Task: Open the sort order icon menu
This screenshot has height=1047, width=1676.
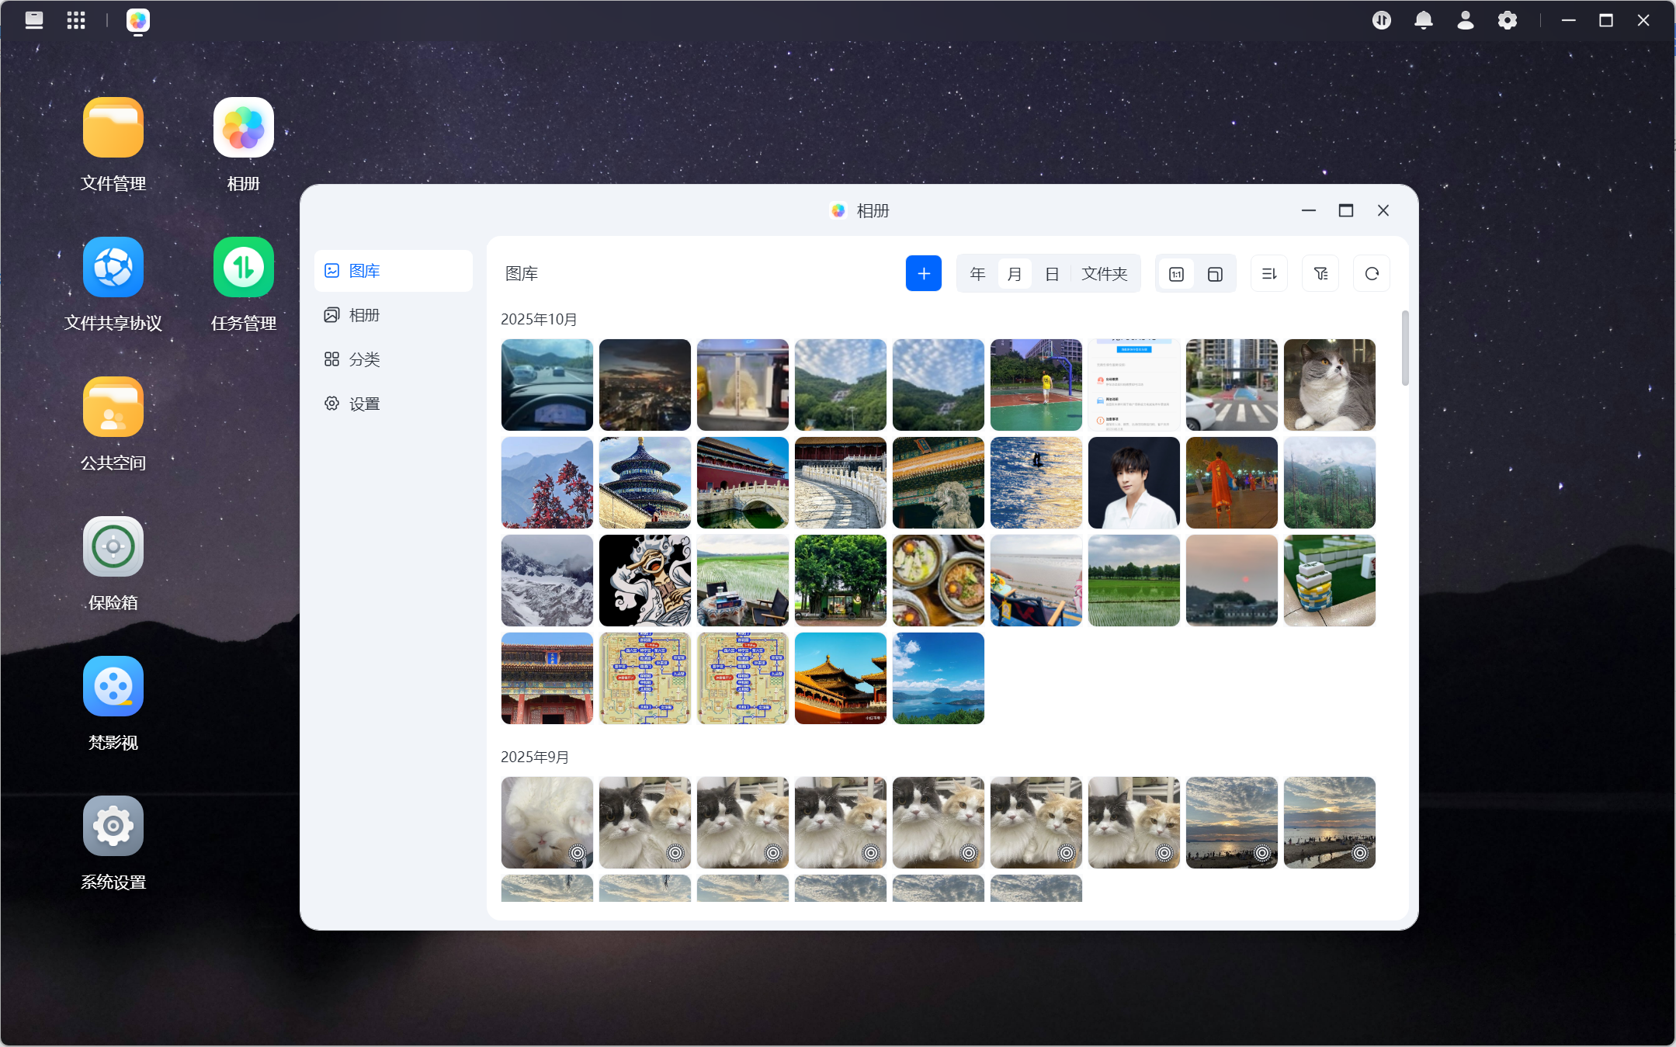Action: pos(1269,273)
